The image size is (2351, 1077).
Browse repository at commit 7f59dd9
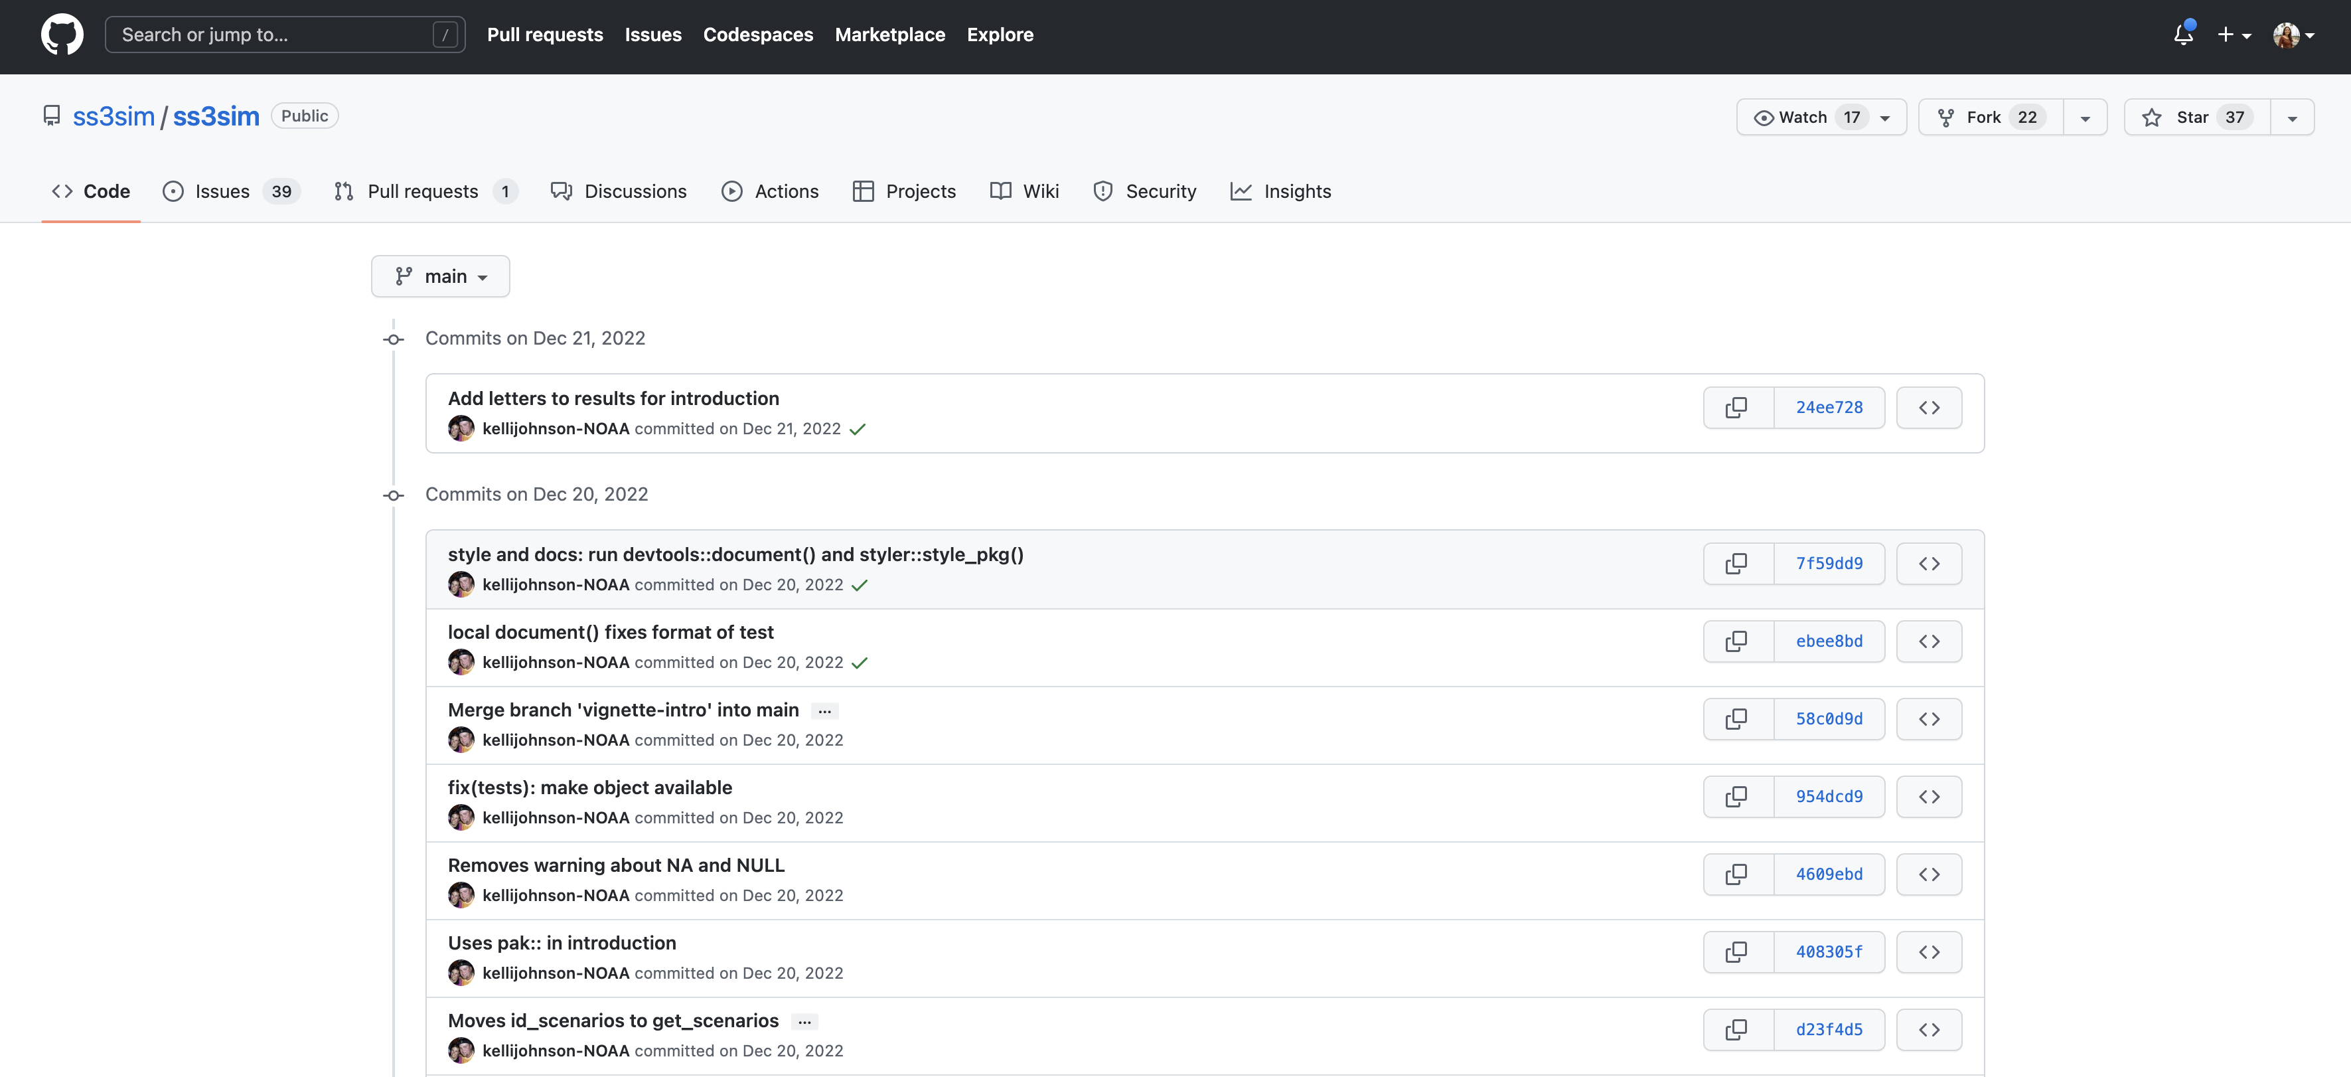(1928, 563)
